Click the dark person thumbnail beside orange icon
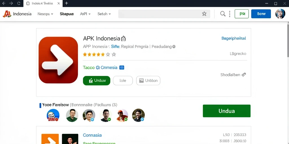This screenshot has height=144, width=289. pyautogui.click(x=70, y=139)
